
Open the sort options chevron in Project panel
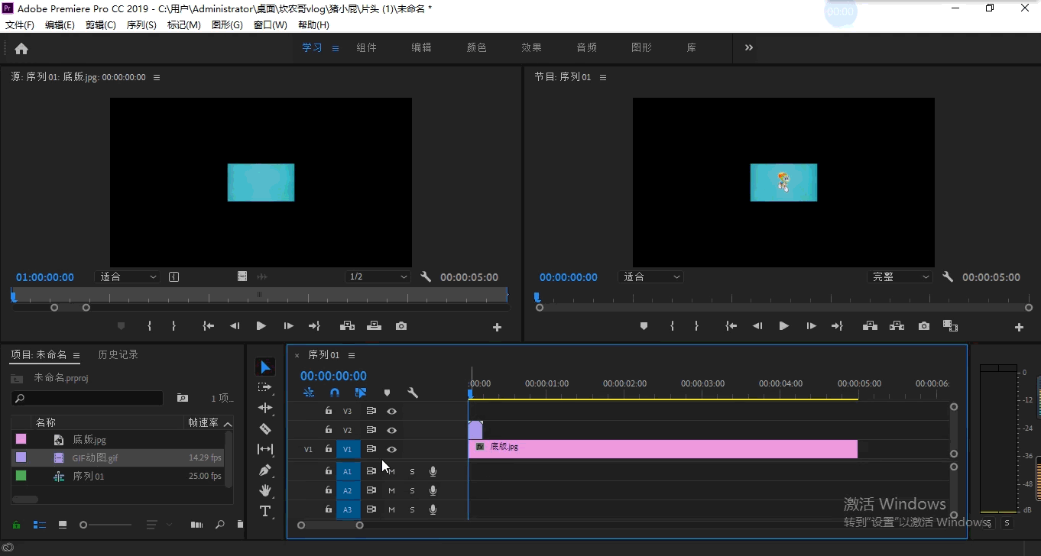(170, 525)
